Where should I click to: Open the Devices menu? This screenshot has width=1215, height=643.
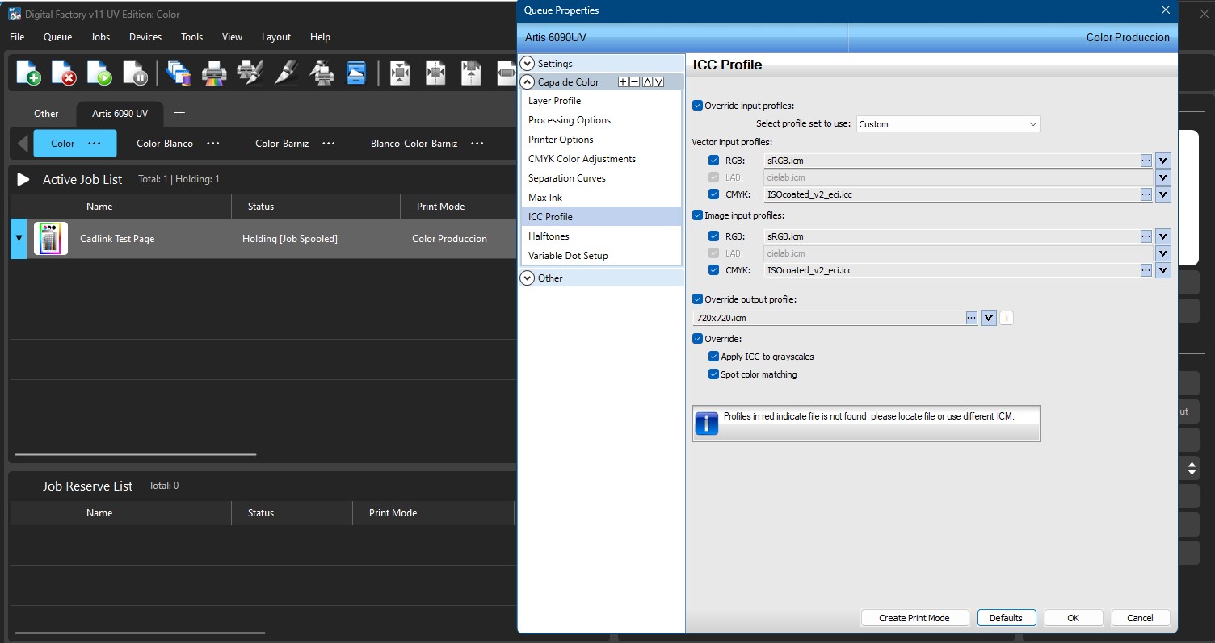[x=145, y=37]
